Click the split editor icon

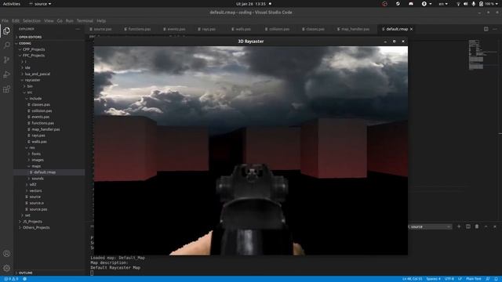coord(486,29)
